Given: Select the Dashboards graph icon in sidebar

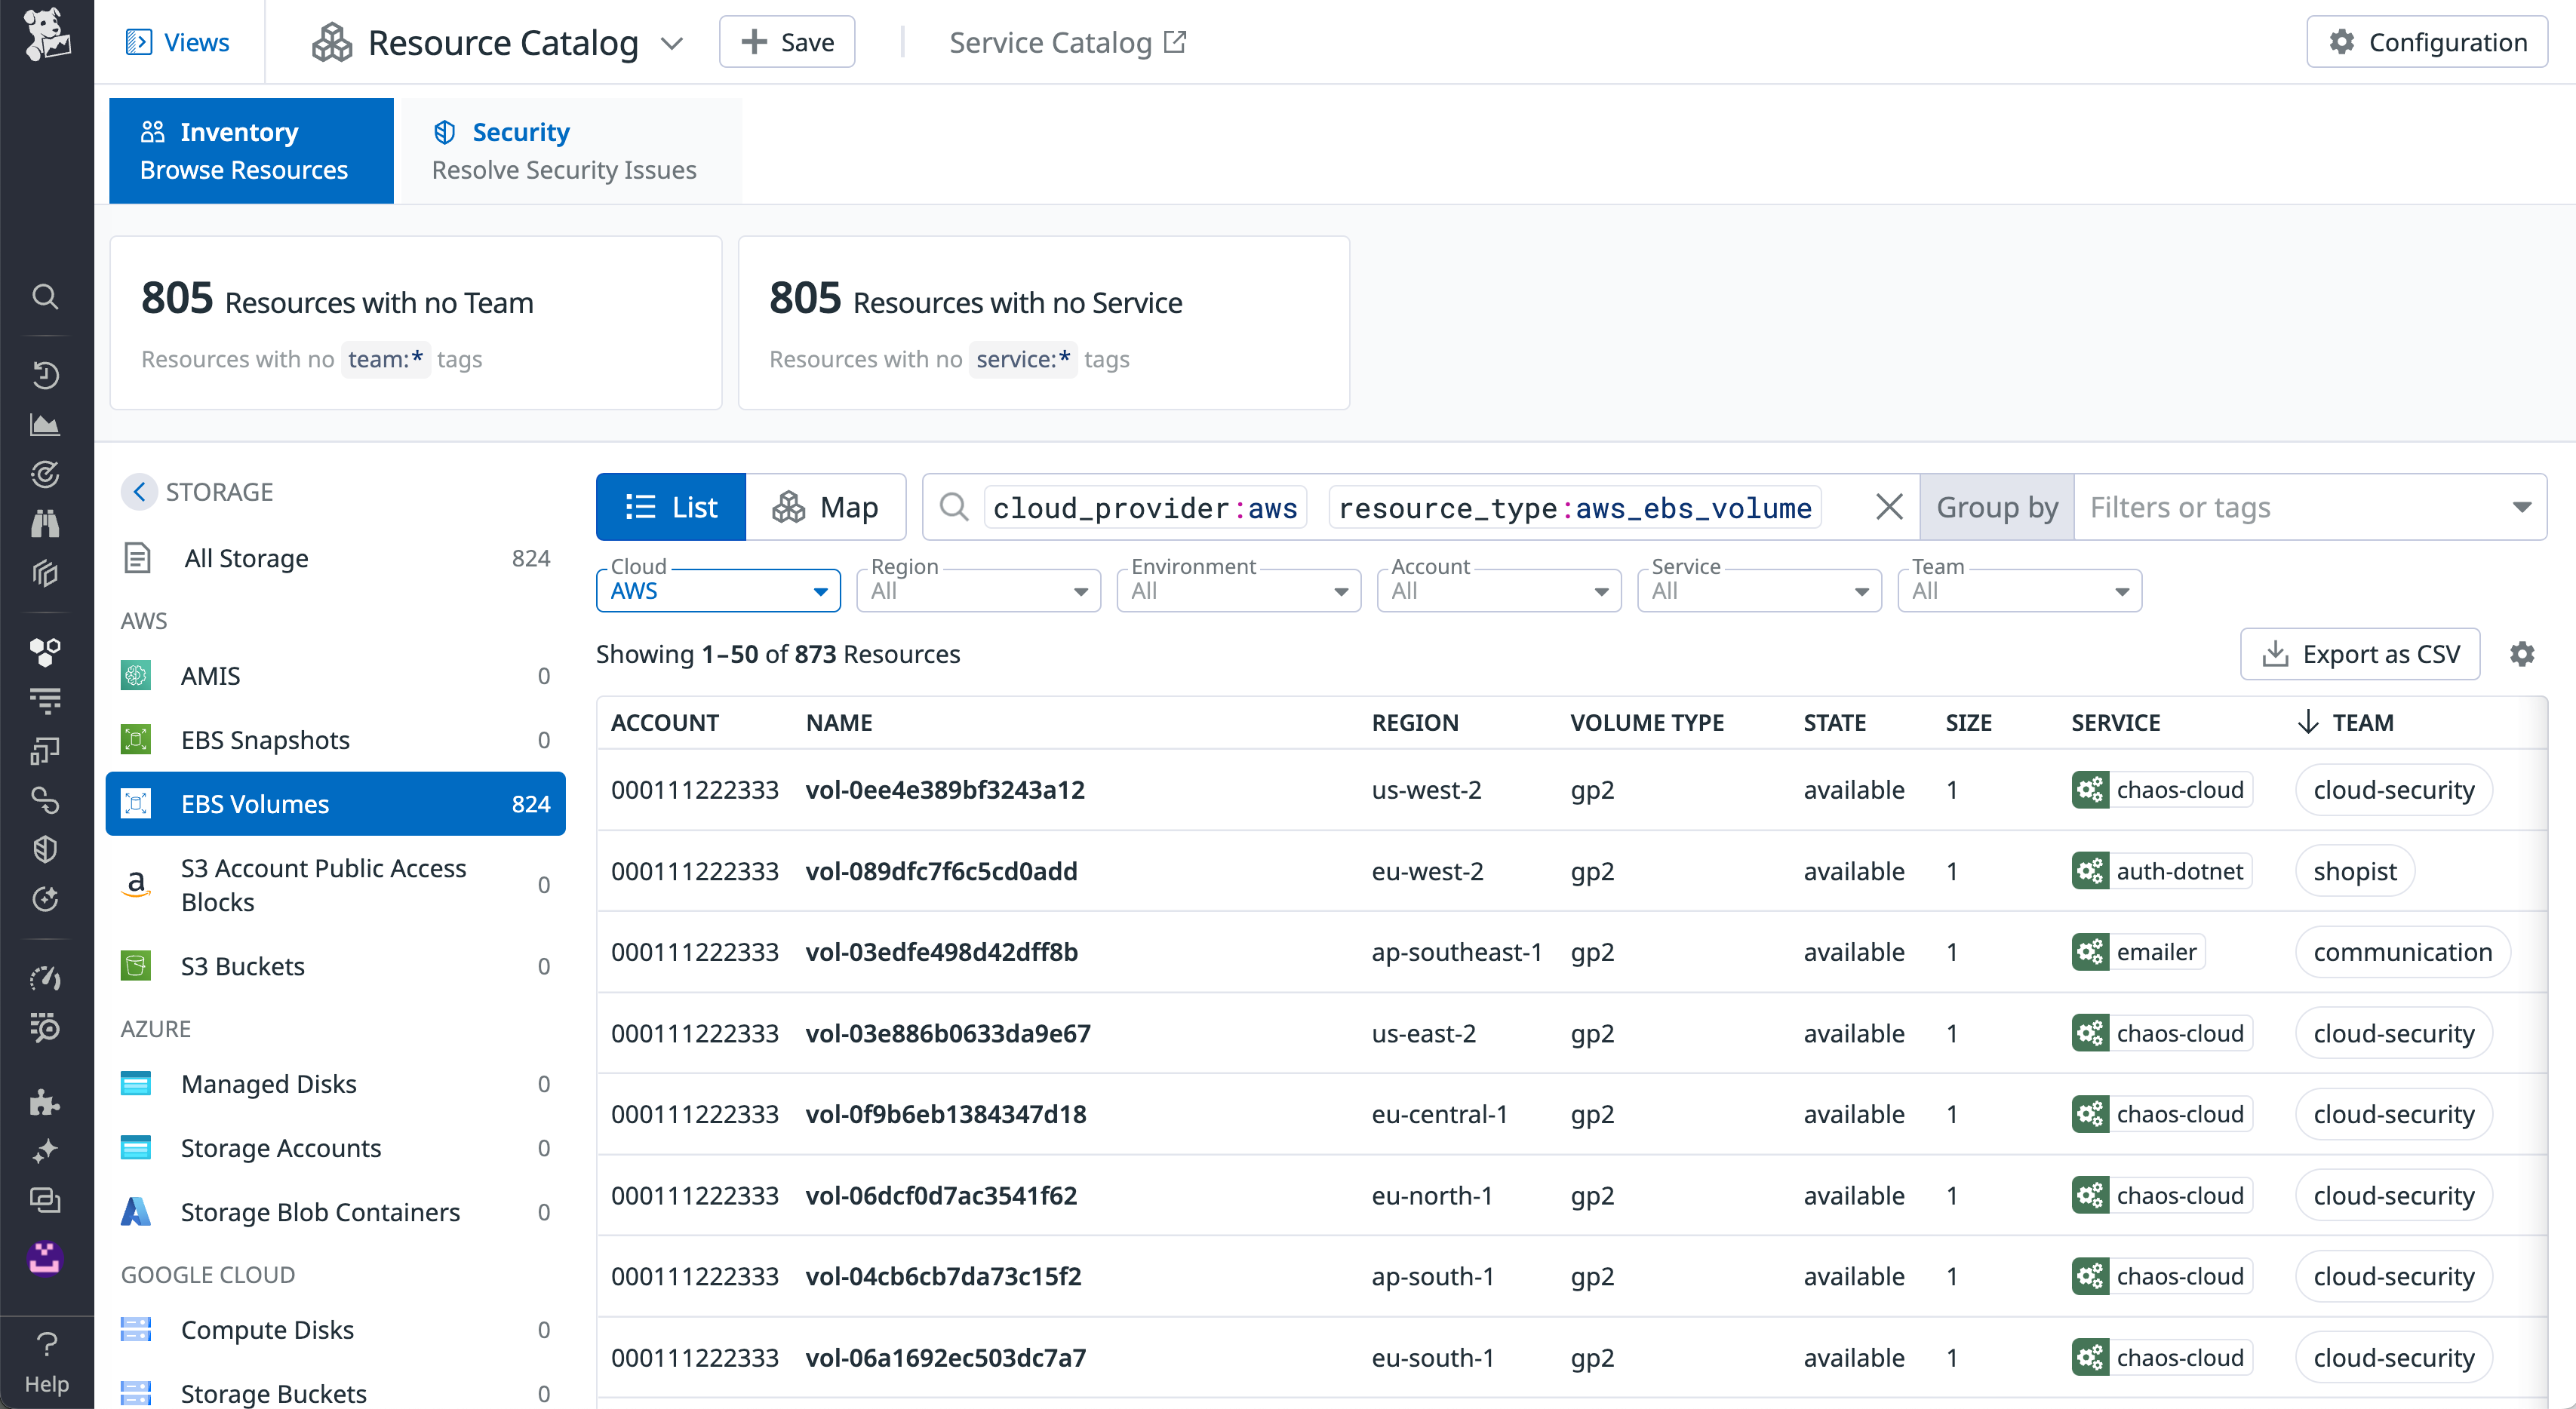Looking at the screenshot, I should click(46, 424).
